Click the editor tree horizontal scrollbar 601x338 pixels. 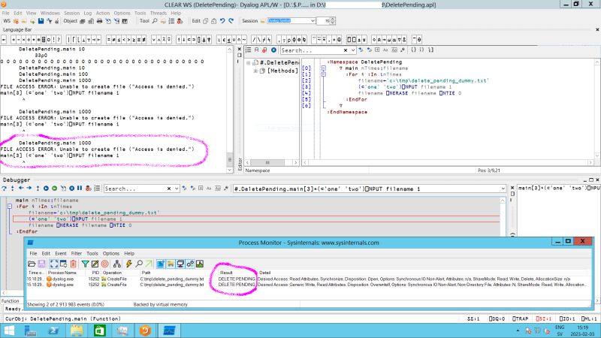[271, 162]
